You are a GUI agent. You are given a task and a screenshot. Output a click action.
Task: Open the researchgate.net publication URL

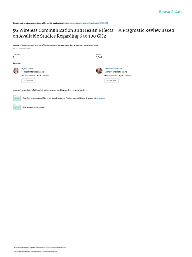(86, 23)
